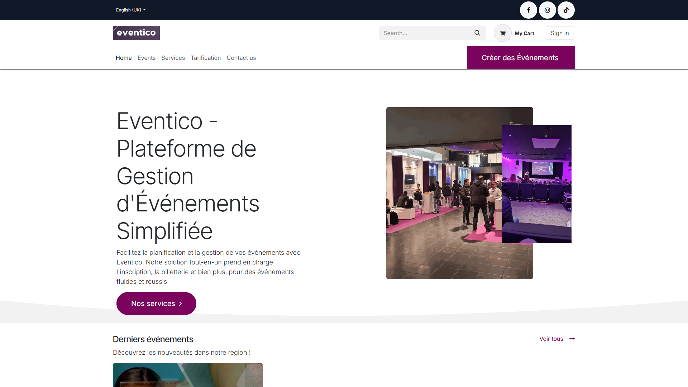Select English (UK) language dropdown
Image resolution: width=688 pixels, height=387 pixels.
click(131, 10)
